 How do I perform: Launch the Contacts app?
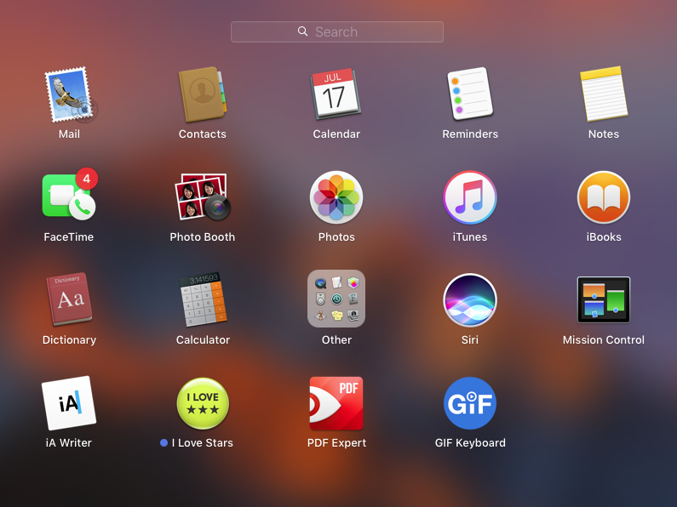coord(203,94)
